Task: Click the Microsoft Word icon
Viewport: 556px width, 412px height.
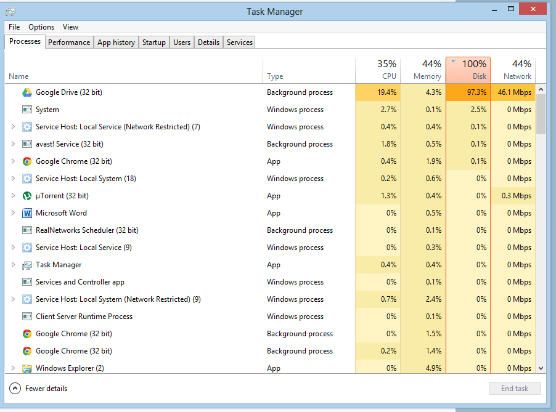Action: click(x=27, y=213)
